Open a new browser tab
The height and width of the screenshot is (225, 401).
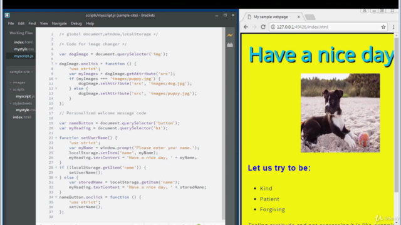pos(310,17)
